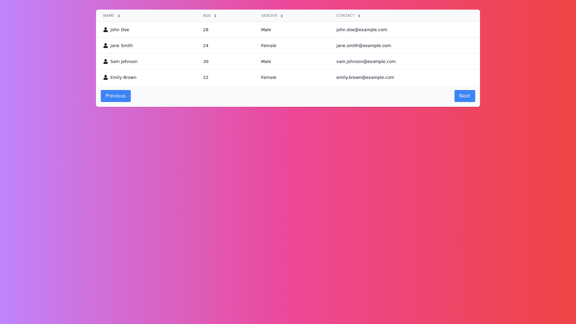
Task: Click the user icon beside Emily Brown
Action: click(x=106, y=77)
